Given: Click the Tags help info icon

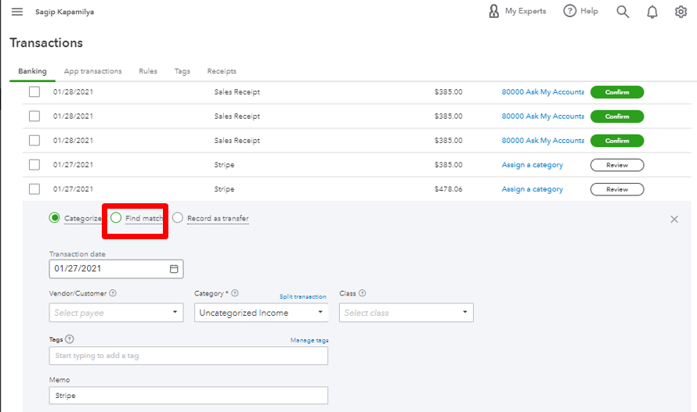Looking at the screenshot, I should [70, 339].
